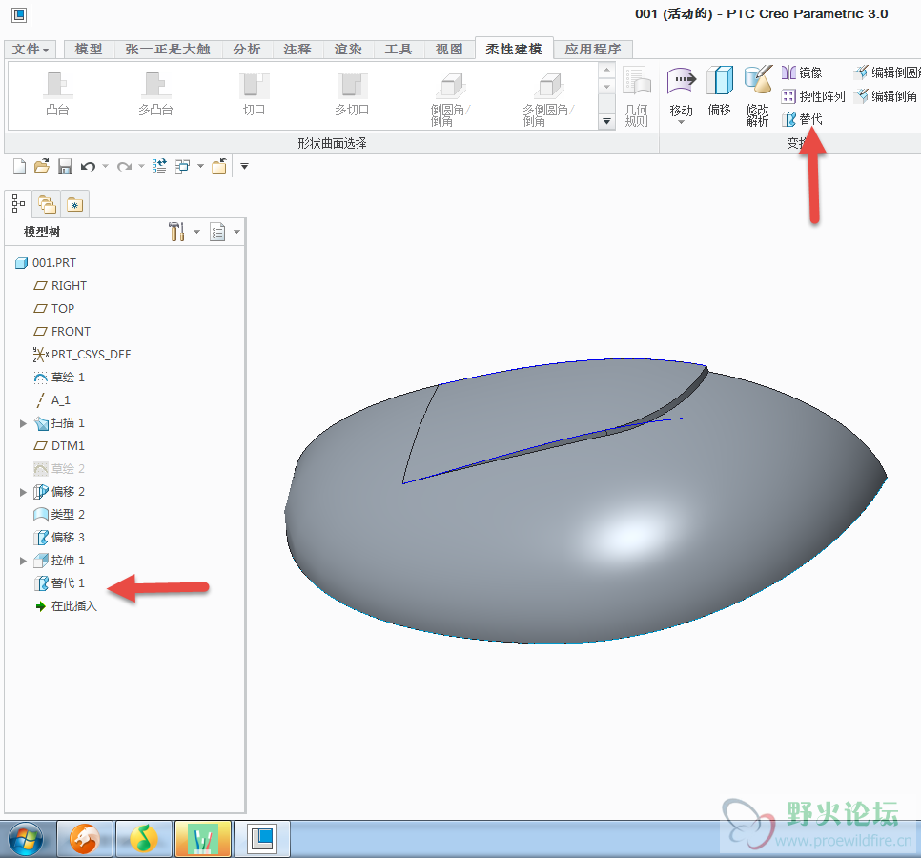Switch to the 渲染 ribbon tab
The height and width of the screenshot is (858, 921).
click(348, 49)
